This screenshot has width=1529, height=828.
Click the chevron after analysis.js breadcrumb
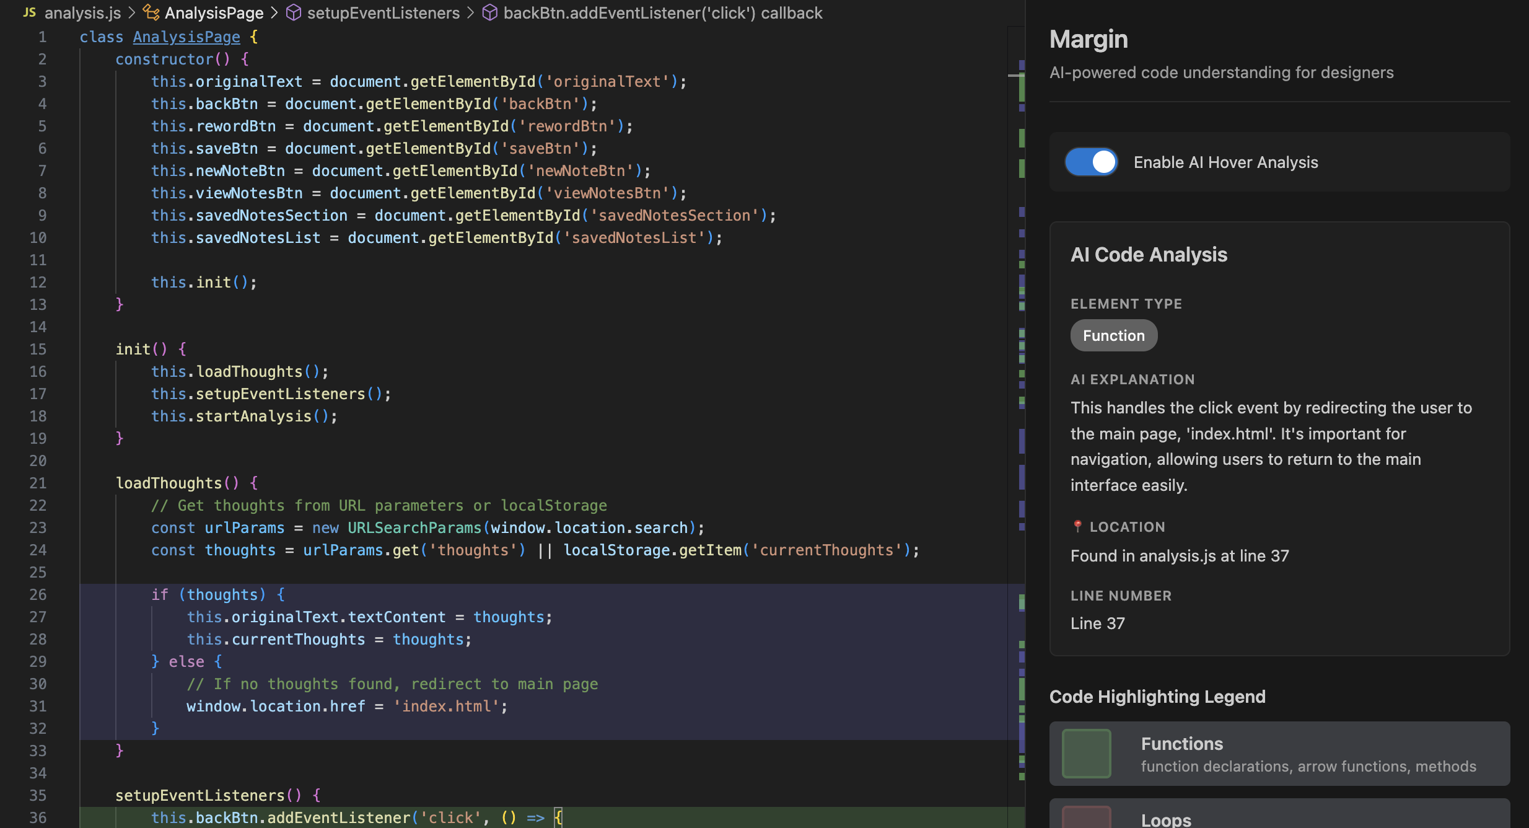coord(131,12)
